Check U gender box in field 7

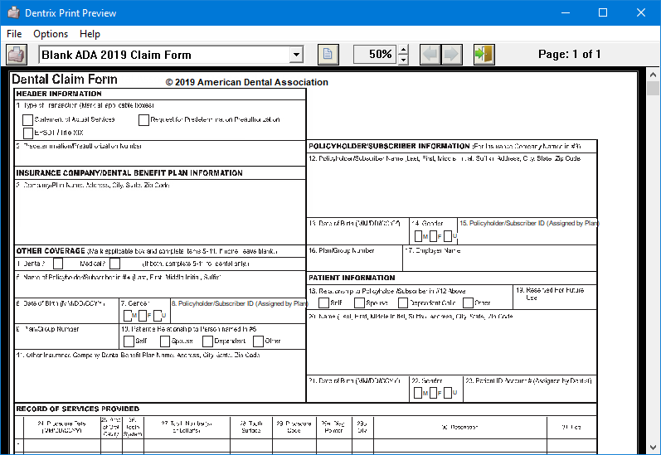(158, 316)
